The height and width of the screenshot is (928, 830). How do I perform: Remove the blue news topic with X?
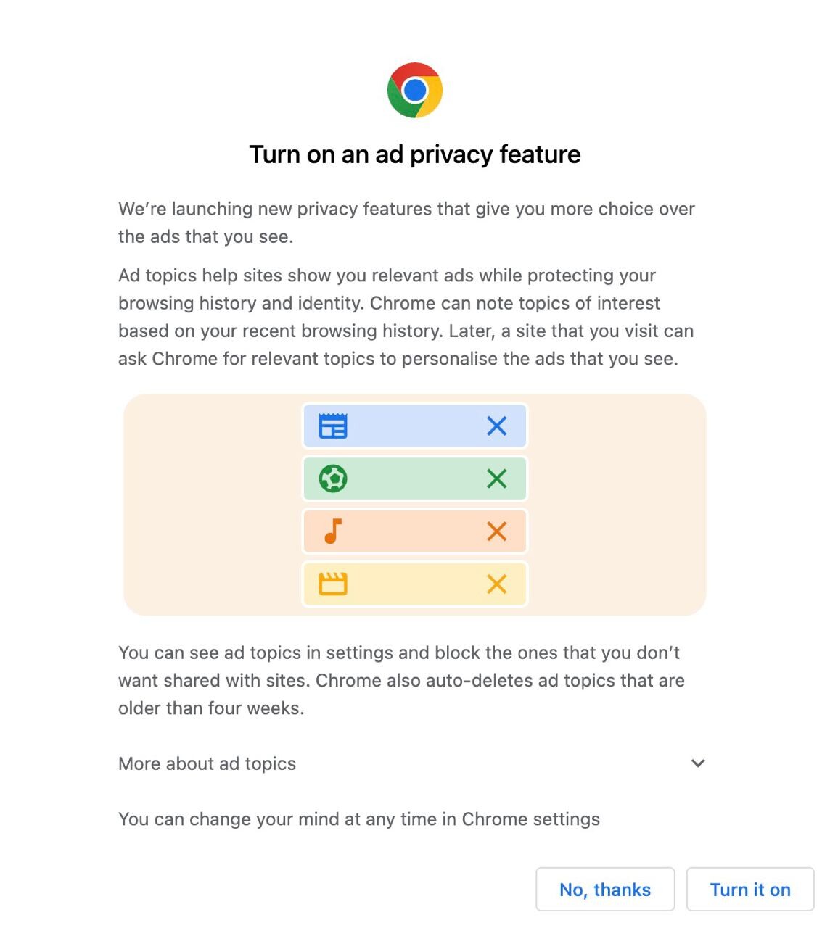tap(497, 426)
